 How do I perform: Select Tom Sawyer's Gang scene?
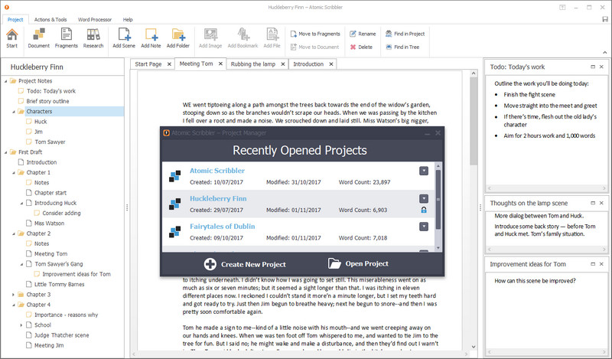pos(59,263)
